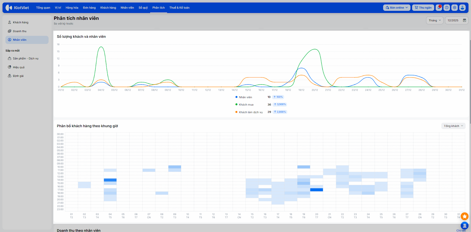Toggle the Khách mua legend series
This screenshot has height=232, width=471.
[246, 105]
